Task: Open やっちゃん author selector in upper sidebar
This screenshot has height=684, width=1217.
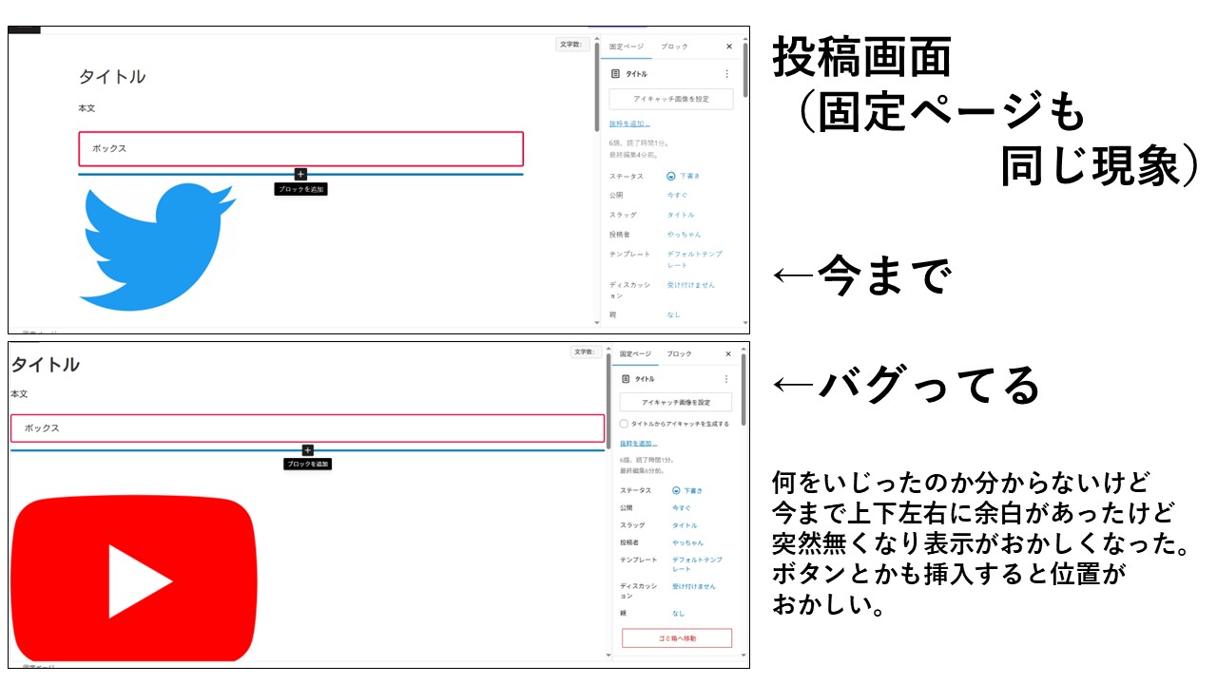Action: [x=684, y=234]
